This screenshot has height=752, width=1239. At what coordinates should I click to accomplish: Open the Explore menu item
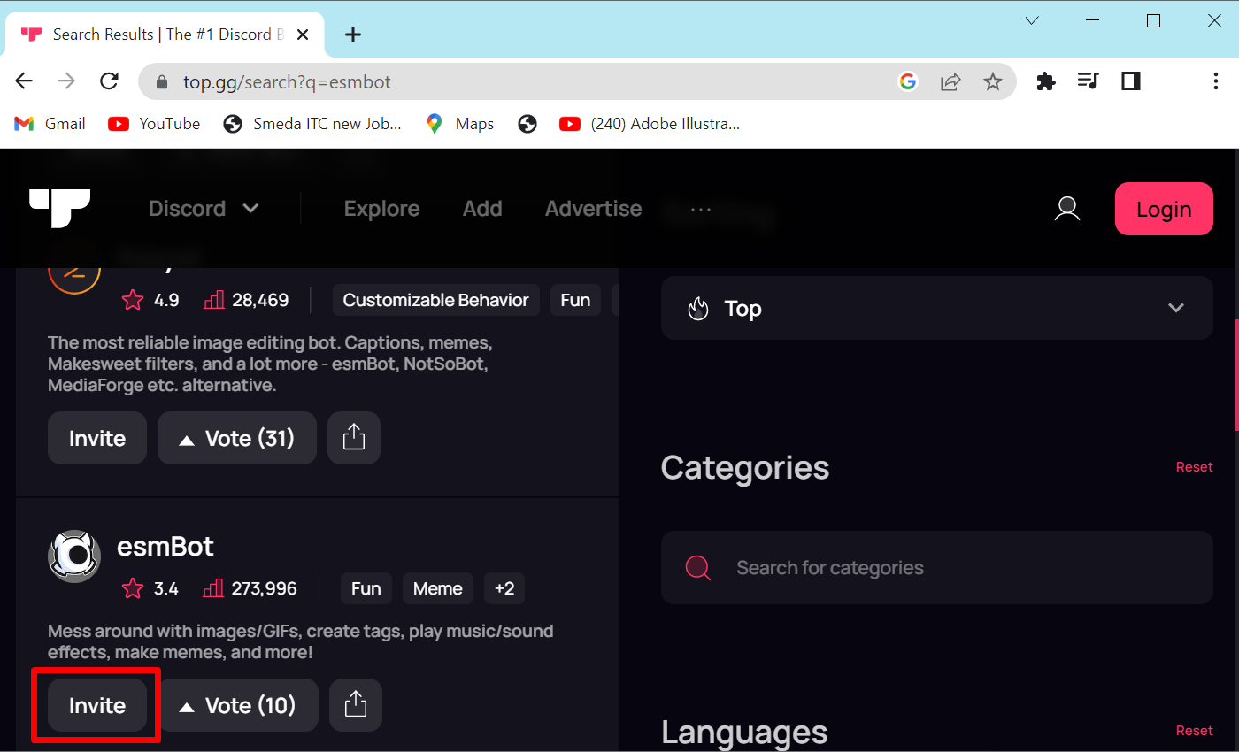[381, 209]
